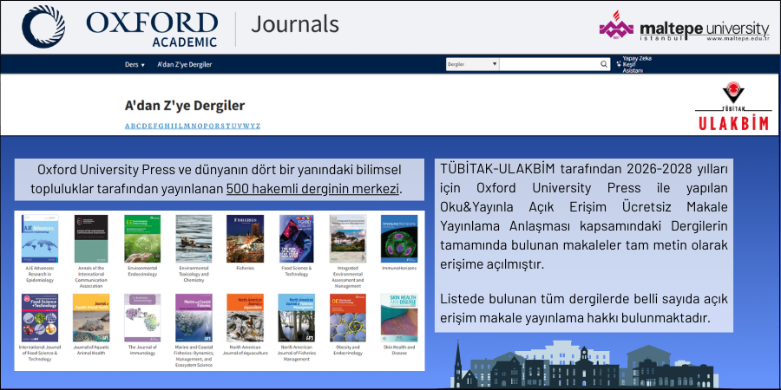
Task: Focus the journal search text field
Action: coord(549,64)
